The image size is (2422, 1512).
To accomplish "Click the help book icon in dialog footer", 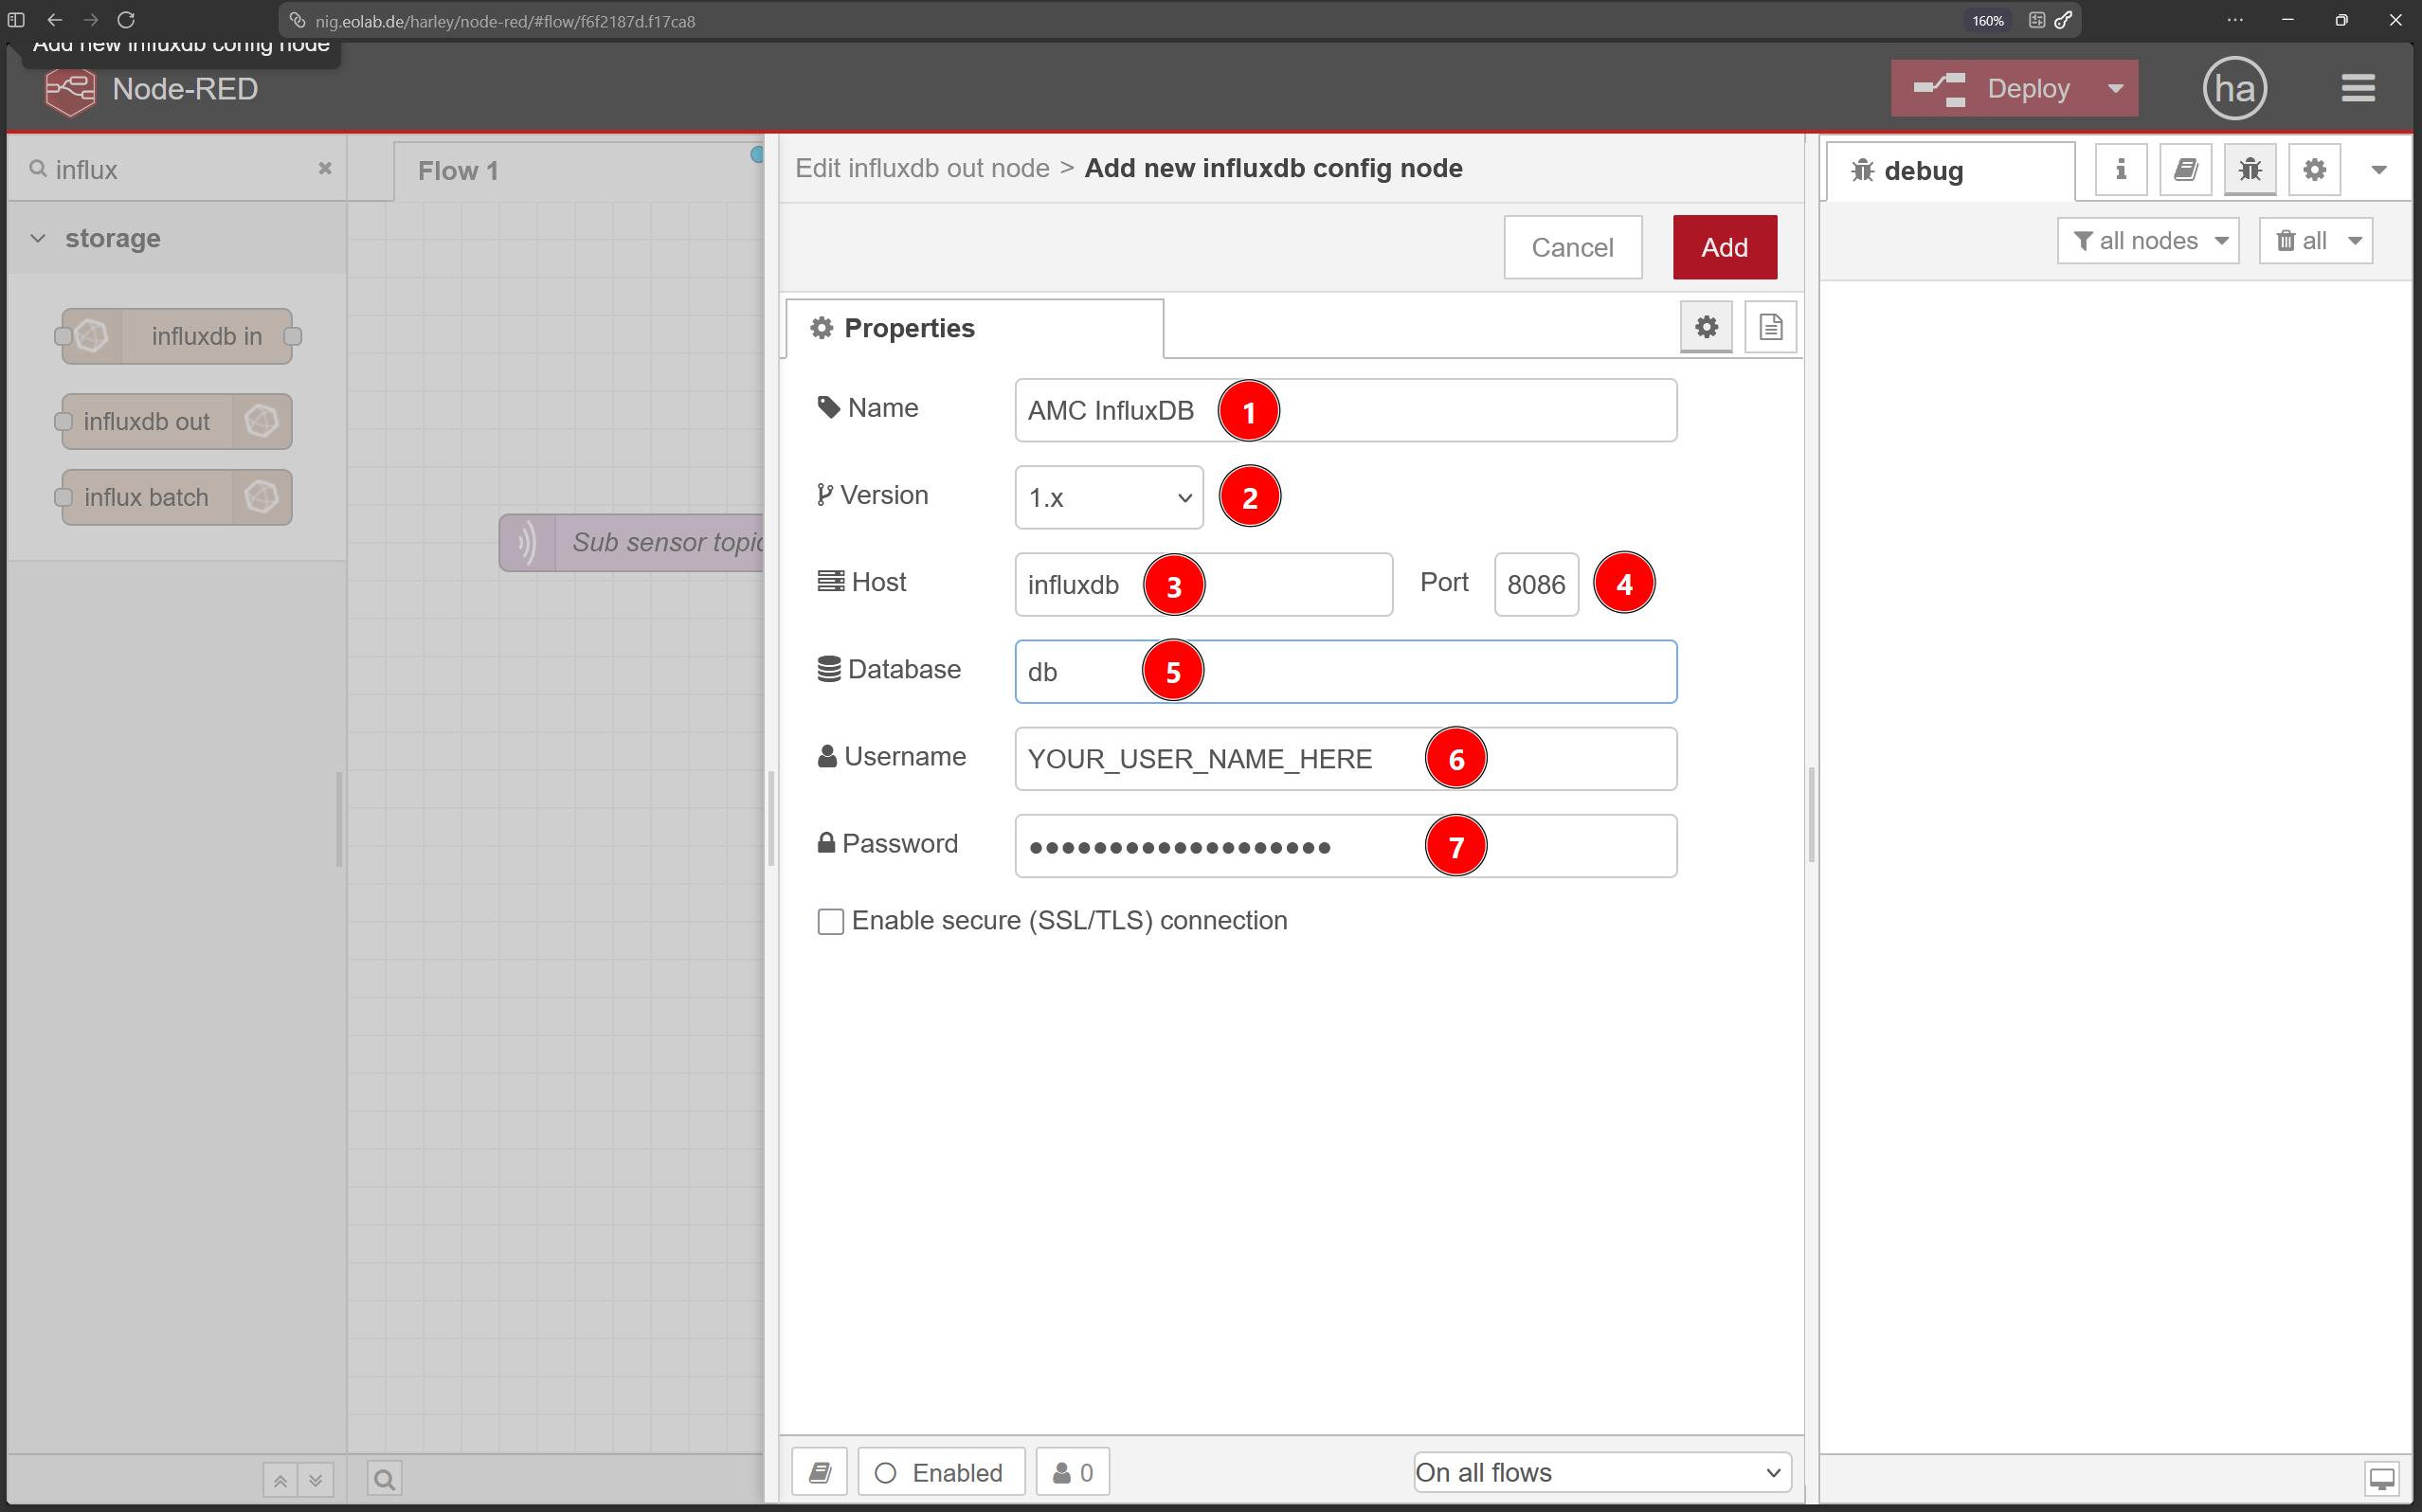I will tap(820, 1472).
